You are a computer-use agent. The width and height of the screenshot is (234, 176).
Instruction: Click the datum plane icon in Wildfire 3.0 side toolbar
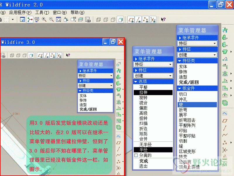118,143
